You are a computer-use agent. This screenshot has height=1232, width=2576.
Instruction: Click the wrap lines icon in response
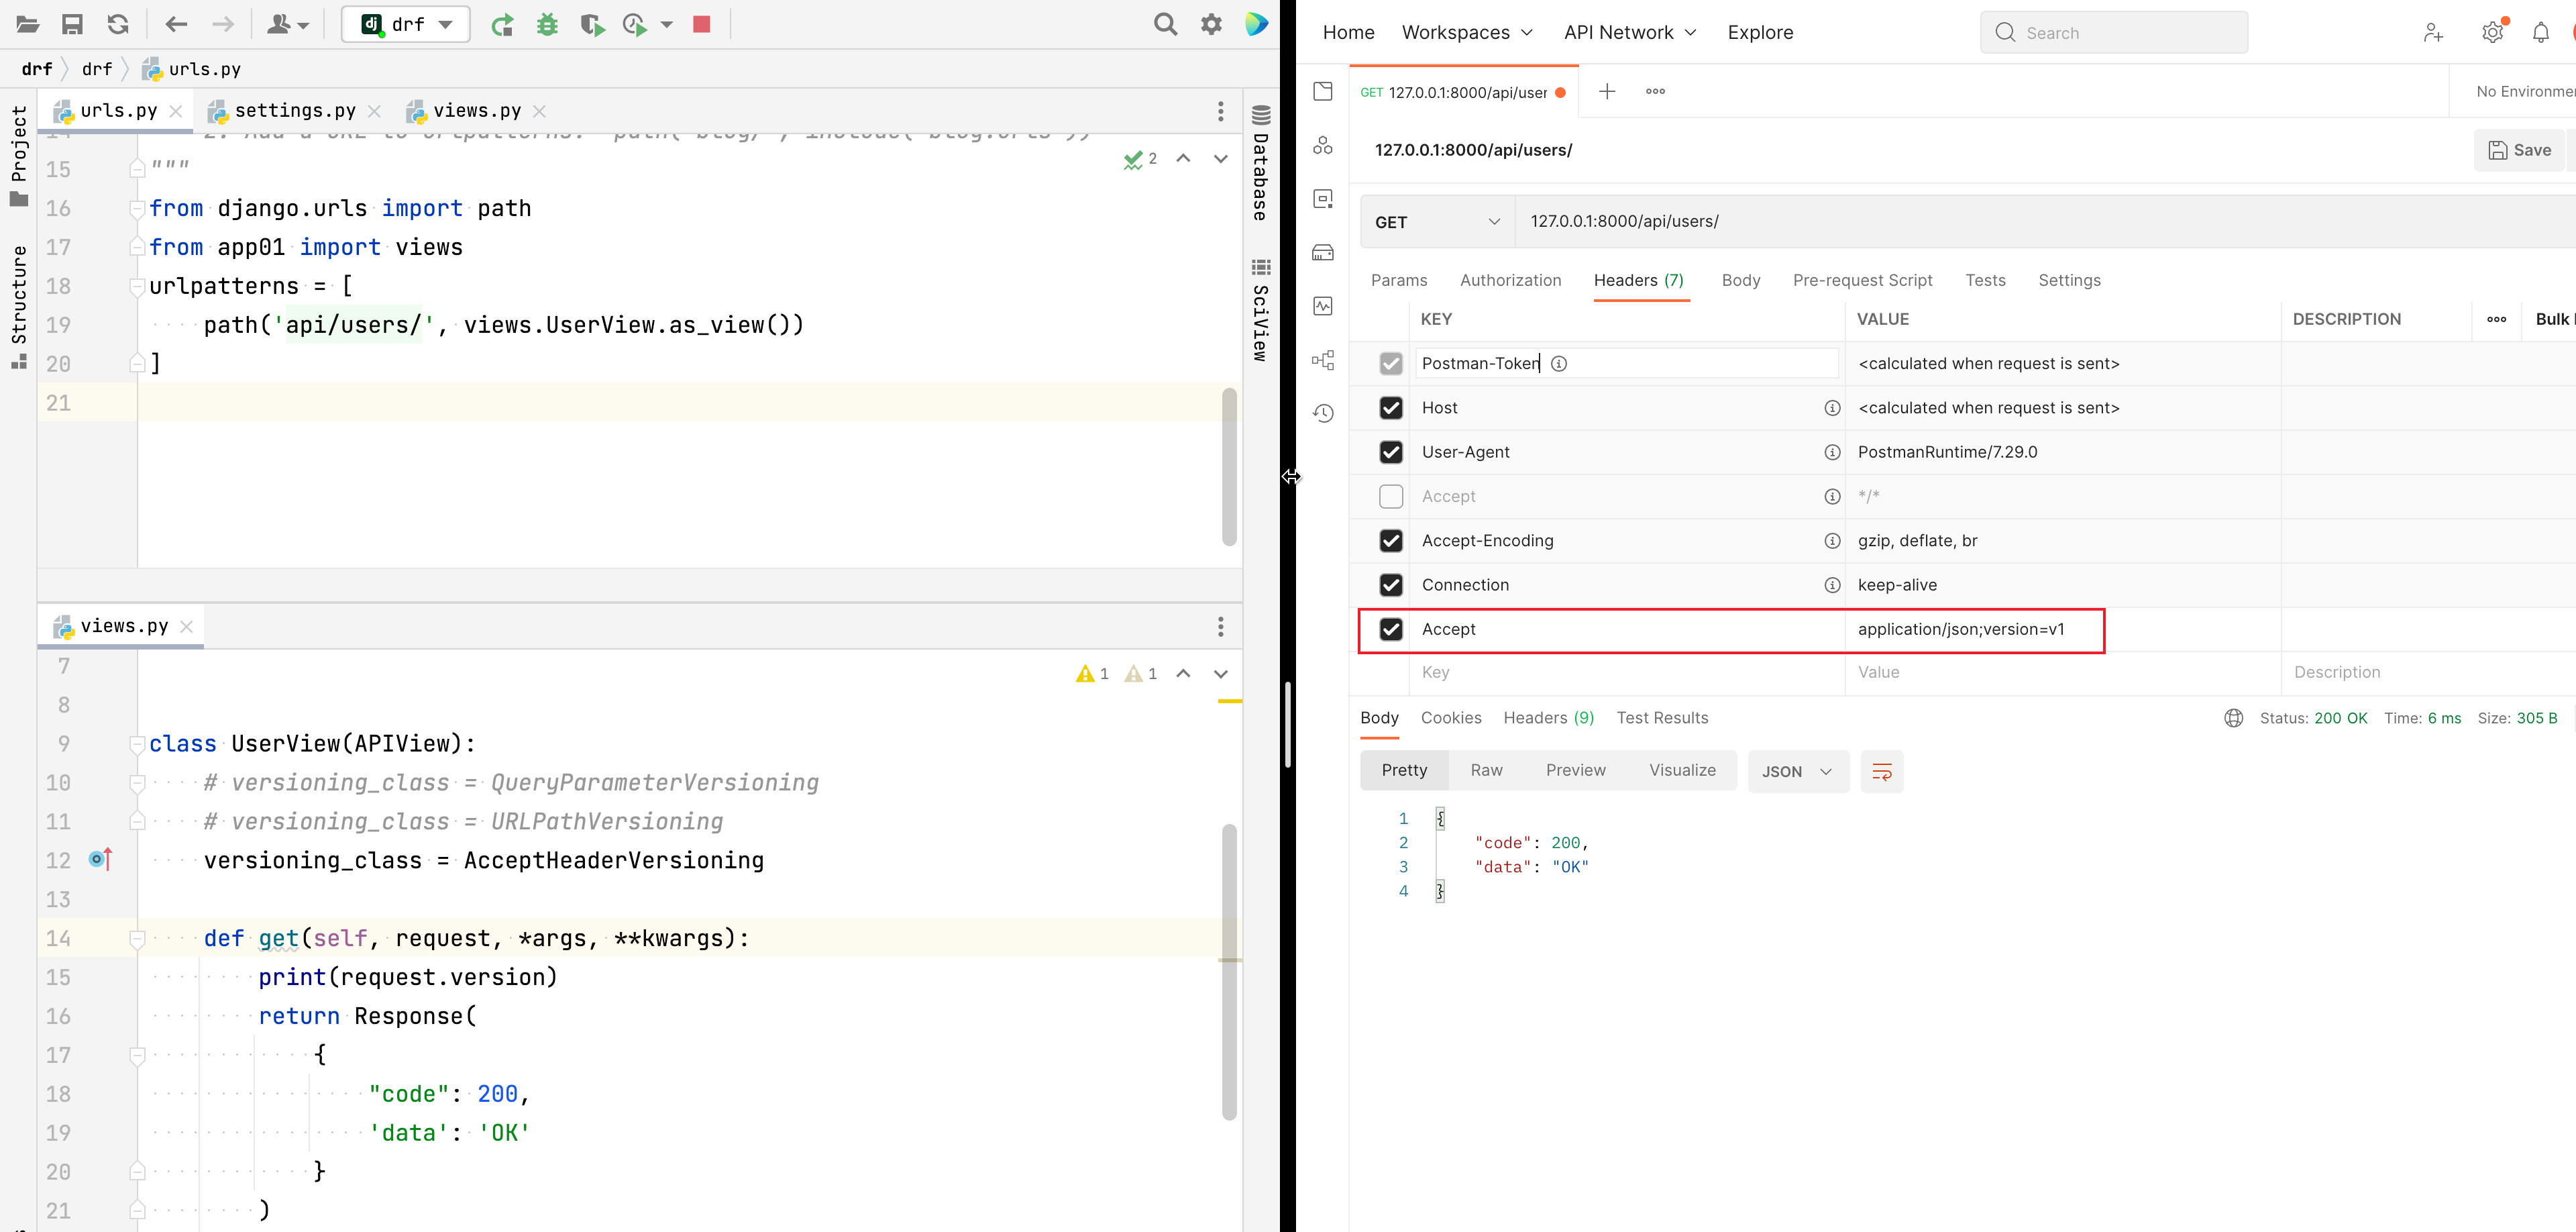pos(1881,771)
